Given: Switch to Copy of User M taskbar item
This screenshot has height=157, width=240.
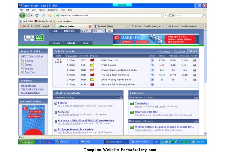Looking at the screenshot, I should [x=141, y=142].
